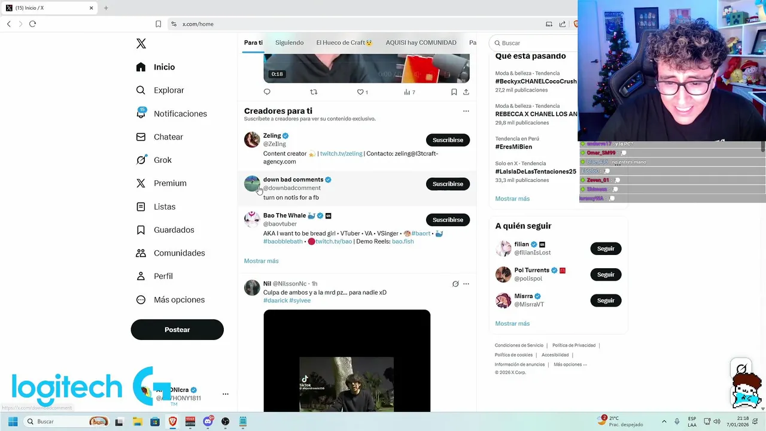Open Chatear messages
Screen dimensions: 766x431
pos(159,137)
